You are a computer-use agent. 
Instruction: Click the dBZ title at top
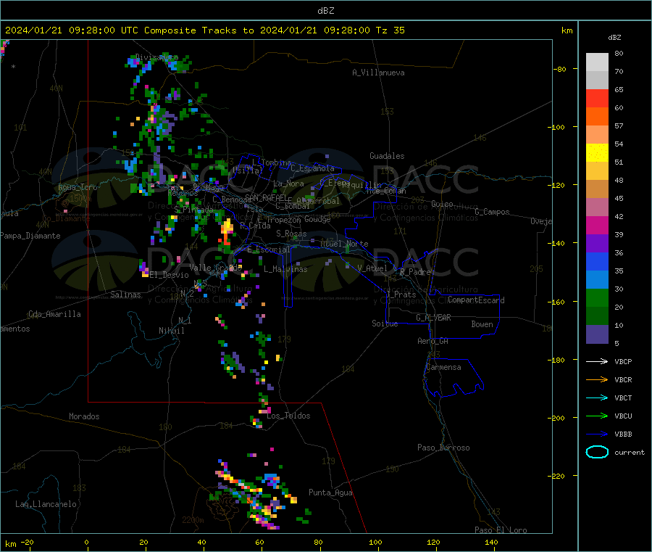[325, 11]
